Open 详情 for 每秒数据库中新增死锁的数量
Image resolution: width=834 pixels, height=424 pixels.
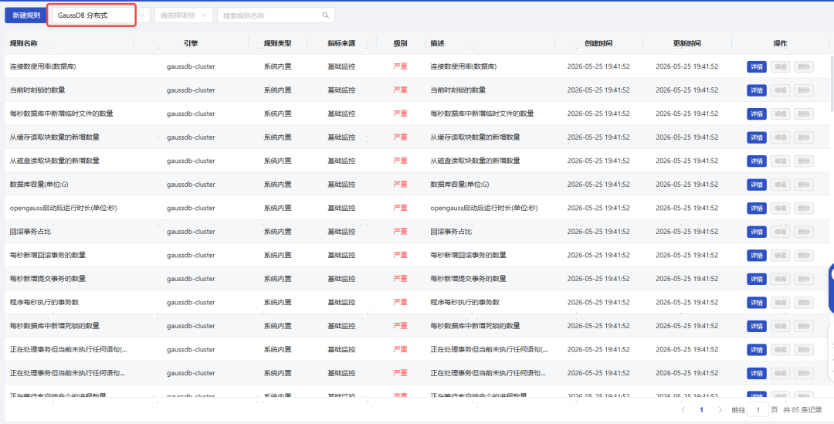click(x=756, y=326)
